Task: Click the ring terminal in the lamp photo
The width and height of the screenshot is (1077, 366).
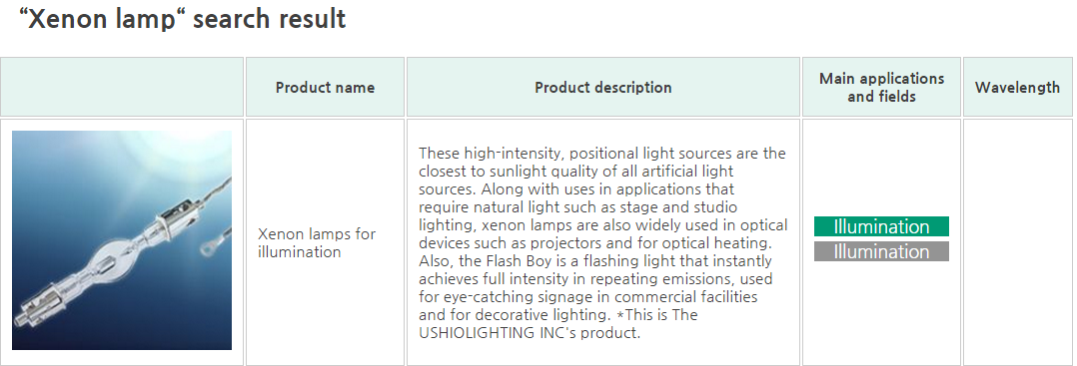Action: point(207,242)
